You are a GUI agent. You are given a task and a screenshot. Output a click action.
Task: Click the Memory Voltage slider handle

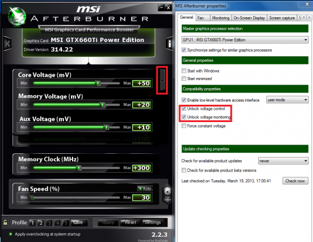click(103, 104)
